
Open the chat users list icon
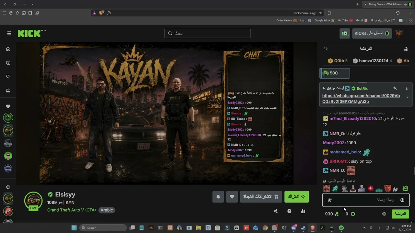coord(406,49)
